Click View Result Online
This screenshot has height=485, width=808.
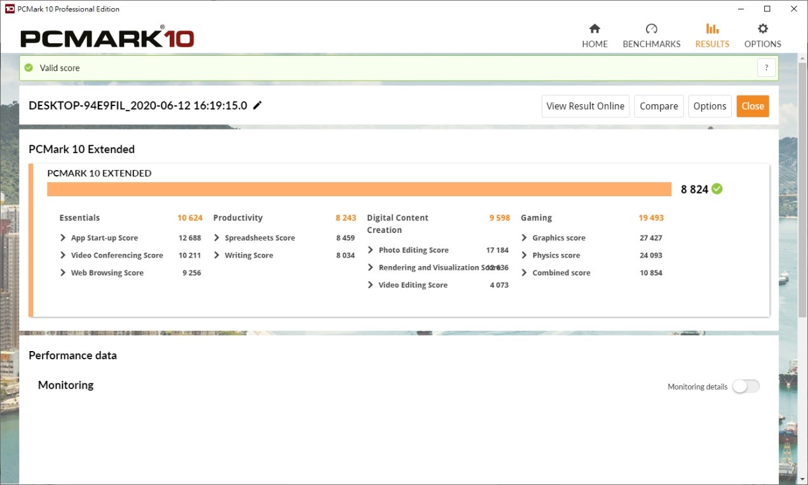[x=585, y=106]
